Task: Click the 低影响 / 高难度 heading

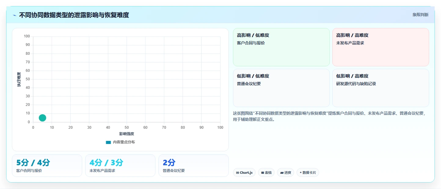Action: click(352, 76)
